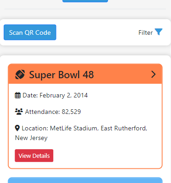Select the blue card header at the bottom
Viewport: 171px width, 183px height.
point(85,180)
